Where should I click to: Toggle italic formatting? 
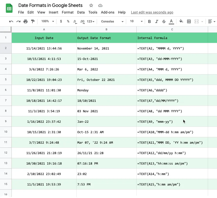click(x=156, y=21)
